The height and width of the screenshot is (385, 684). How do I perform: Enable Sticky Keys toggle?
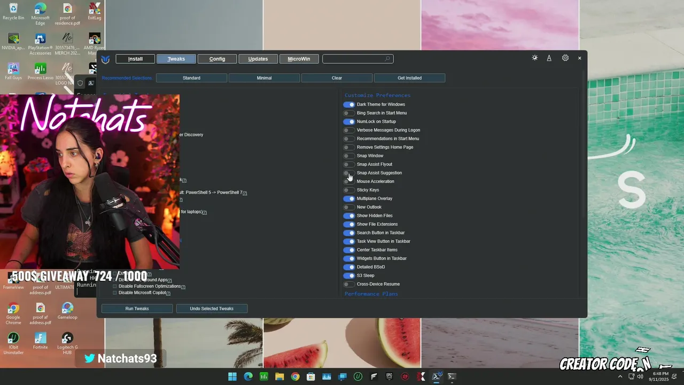pyautogui.click(x=349, y=190)
